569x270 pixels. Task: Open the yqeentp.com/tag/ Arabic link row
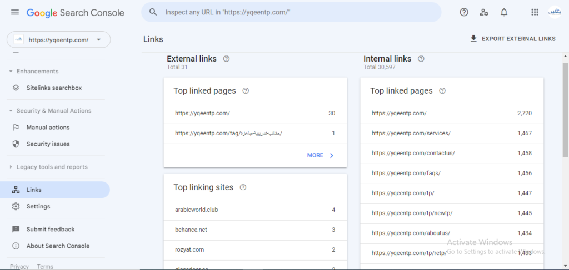(x=255, y=133)
